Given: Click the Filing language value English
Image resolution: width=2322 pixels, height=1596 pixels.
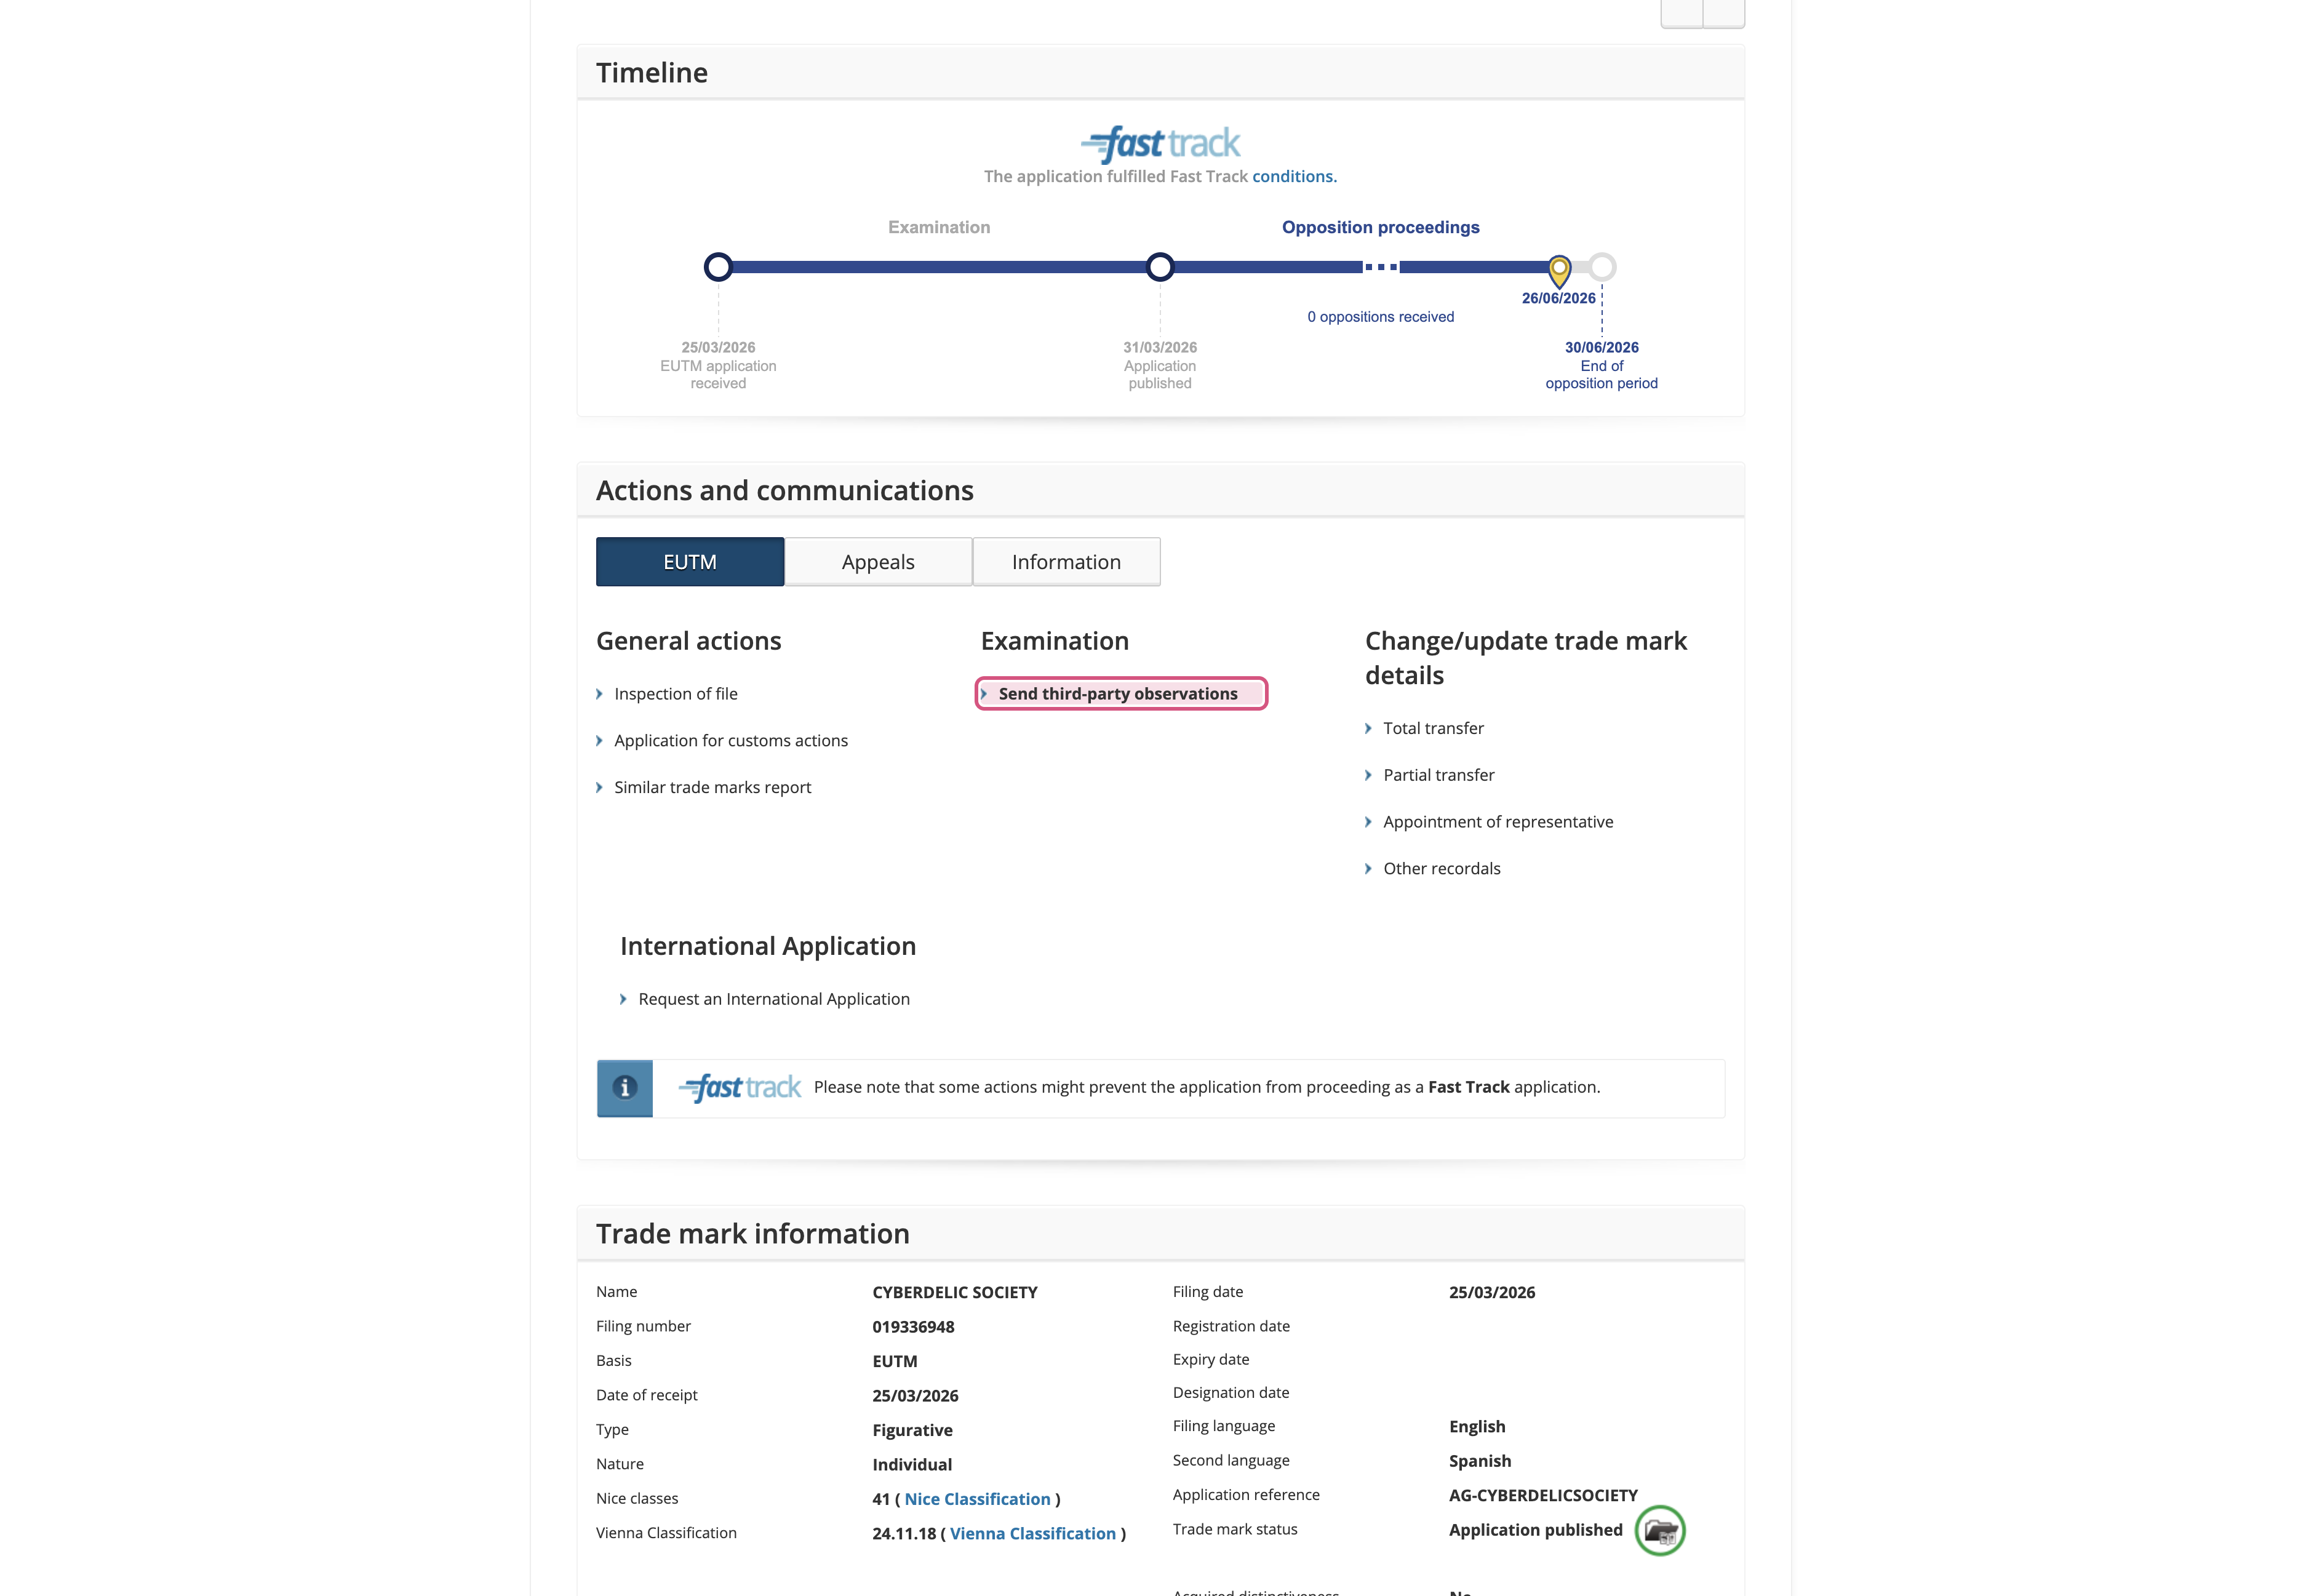Looking at the screenshot, I should (x=1476, y=1427).
